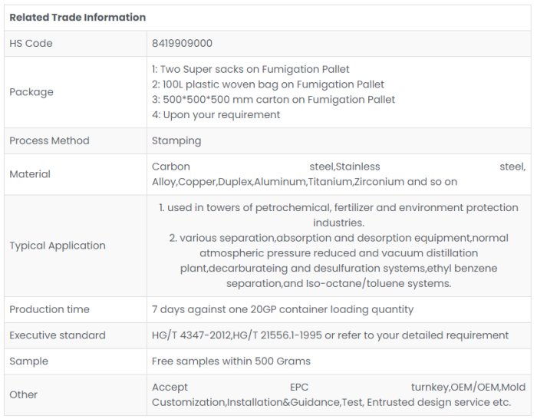Click the Carbon steel materials text
This screenshot has width=537, height=419.
coord(338,174)
